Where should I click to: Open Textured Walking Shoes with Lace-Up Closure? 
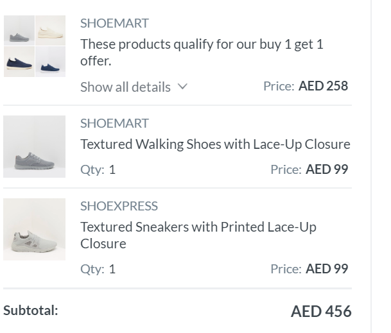pyautogui.click(x=215, y=144)
